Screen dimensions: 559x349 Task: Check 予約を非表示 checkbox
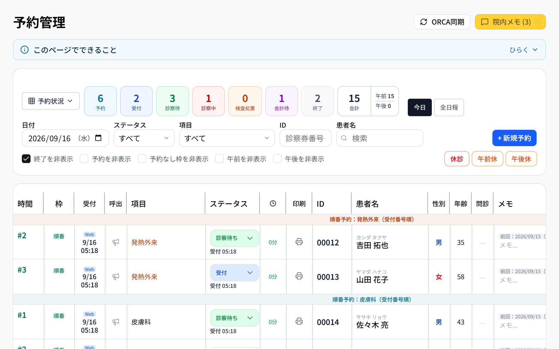[x=84, y=159]
